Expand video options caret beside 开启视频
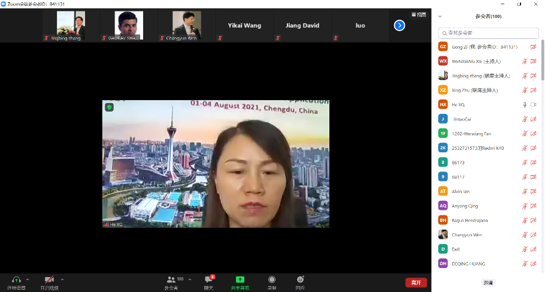Image resolution: width=545 pixels, height=292 pixels. click(62, 279)
